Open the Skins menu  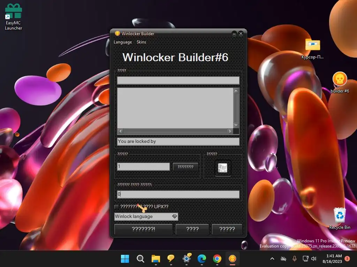141,42
